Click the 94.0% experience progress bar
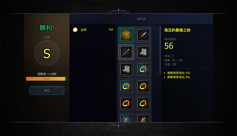This screenshot has width=237, height=136. pyautogui.click(x=47, y=79)
